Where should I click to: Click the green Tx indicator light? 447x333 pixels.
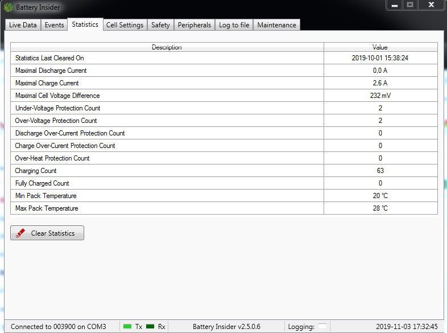click(127, 326)
